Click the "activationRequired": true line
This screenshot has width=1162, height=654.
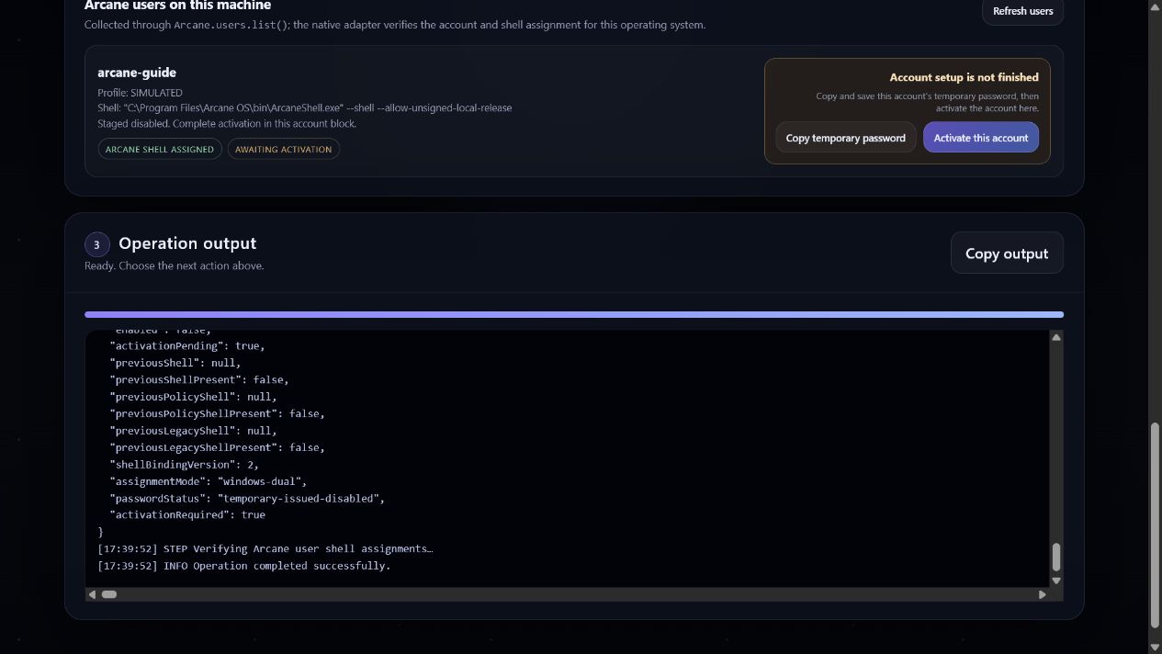(x=187, y=515)
